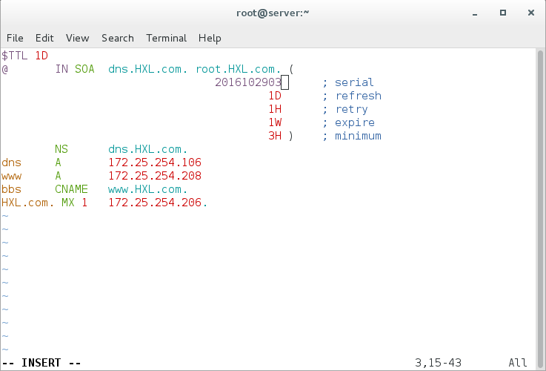Click the 1D refresh value
The width and height of the screenshot is (546, 371).
275,96
